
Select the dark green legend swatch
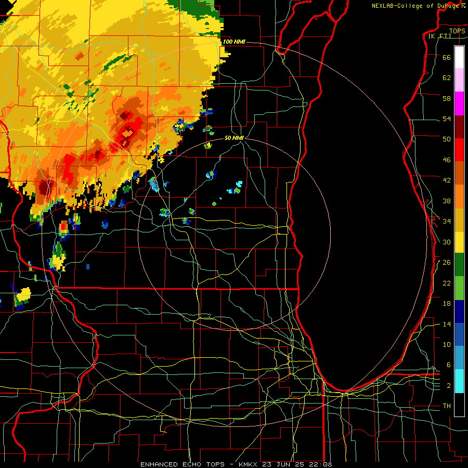click(x=459, y=265)
